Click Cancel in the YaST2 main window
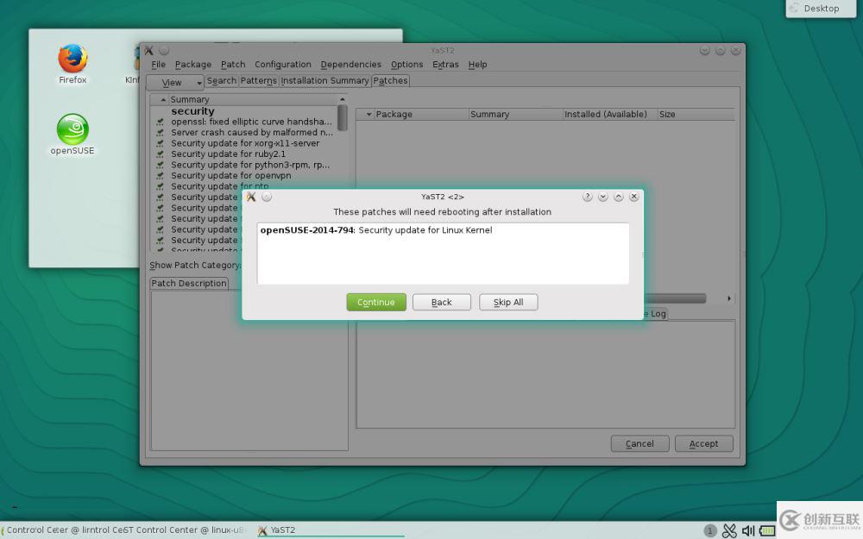863x539 pixels. (639, 443)
